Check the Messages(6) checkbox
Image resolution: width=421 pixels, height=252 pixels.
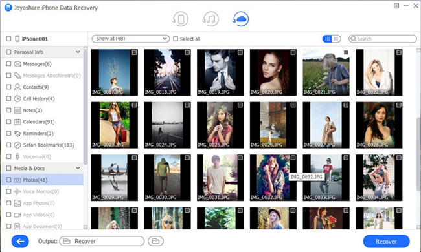8,64
